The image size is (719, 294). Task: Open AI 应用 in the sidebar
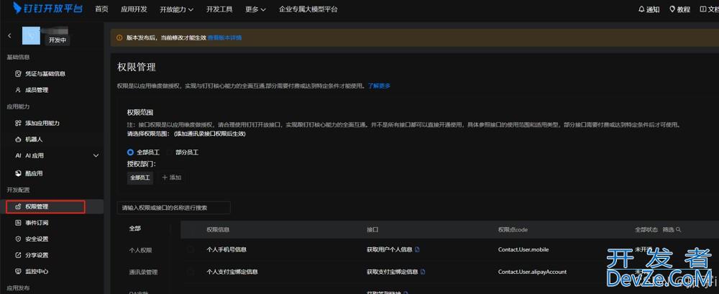pos(29,155)
